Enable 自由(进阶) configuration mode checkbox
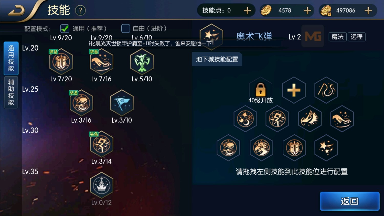384x216 pixels. [x=125, y=28]
